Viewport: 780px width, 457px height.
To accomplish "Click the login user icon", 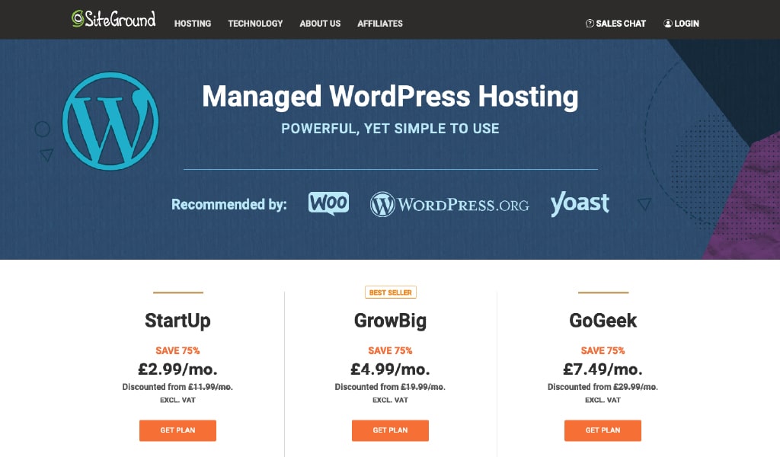I will click(x=667, y=24).
